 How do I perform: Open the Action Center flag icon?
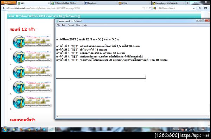[x=183, y=130]
